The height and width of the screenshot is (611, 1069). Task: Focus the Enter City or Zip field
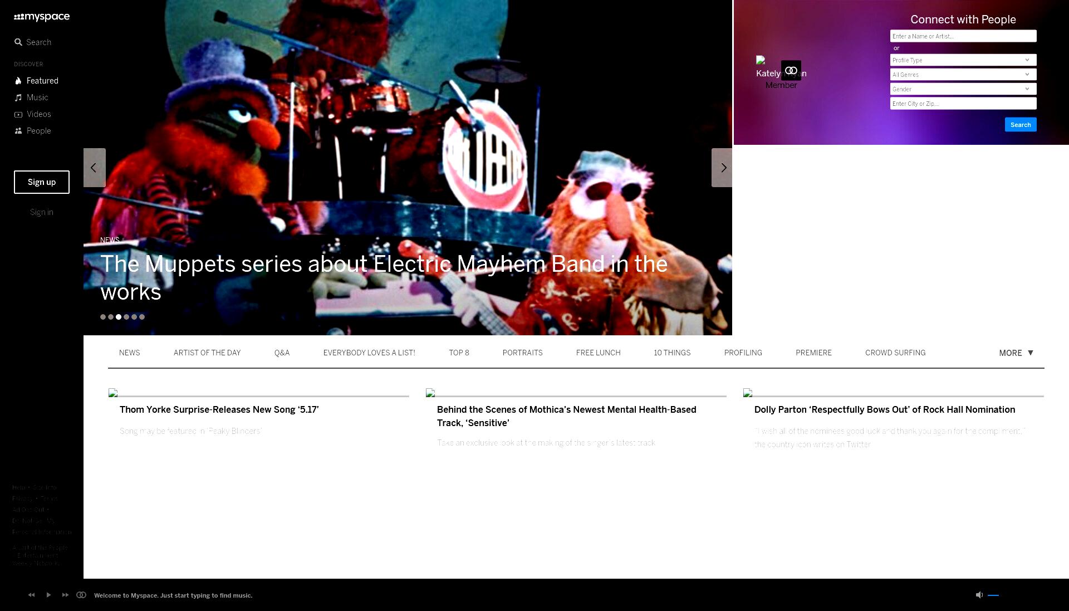point(963,104)
